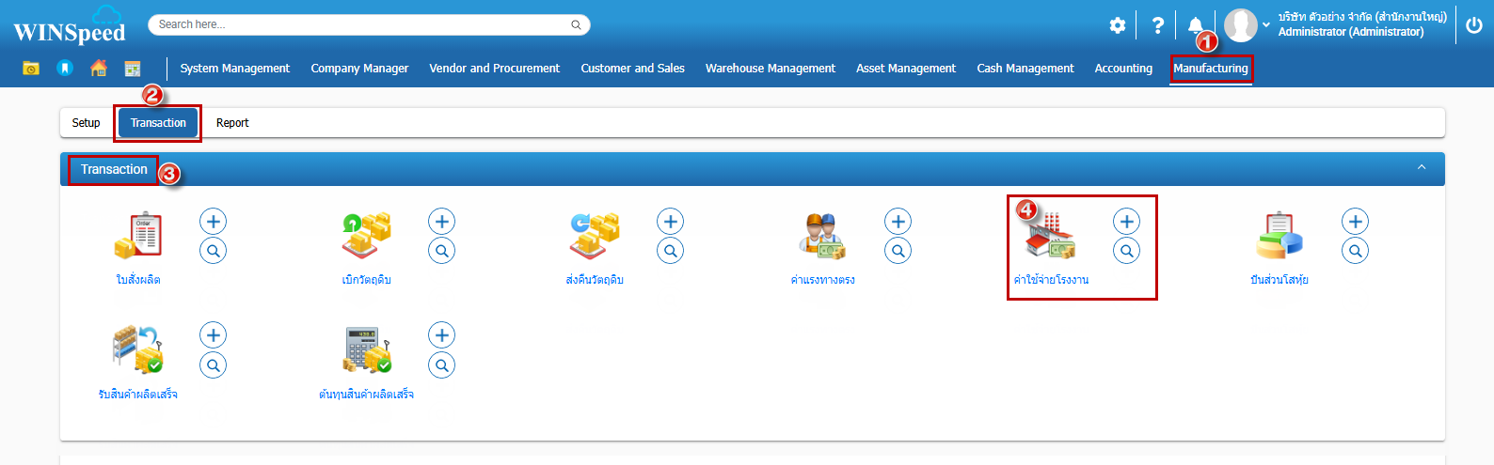This screenshot has height=465, width=1494.
Task: Click the ปันส่วนโสหุ้ย overhead allocation icon
Action: click(x=1279, y=236)
